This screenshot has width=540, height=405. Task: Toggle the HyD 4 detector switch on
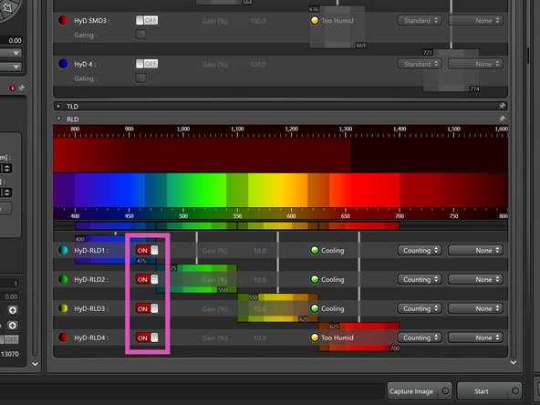point(147,64)
